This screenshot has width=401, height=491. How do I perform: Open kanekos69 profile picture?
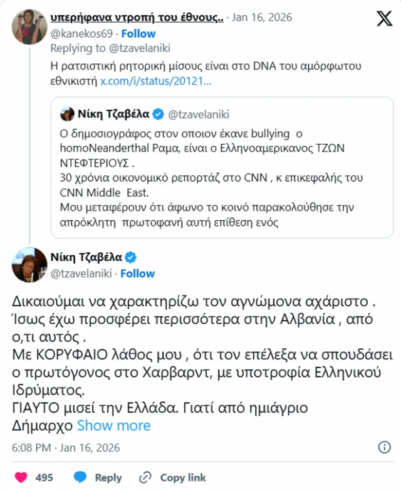(x=29, y=26)
